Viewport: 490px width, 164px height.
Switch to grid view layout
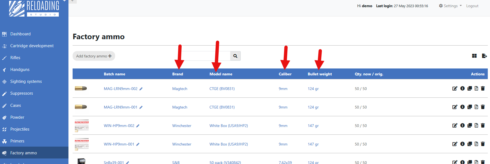click(x=474, y=56)
